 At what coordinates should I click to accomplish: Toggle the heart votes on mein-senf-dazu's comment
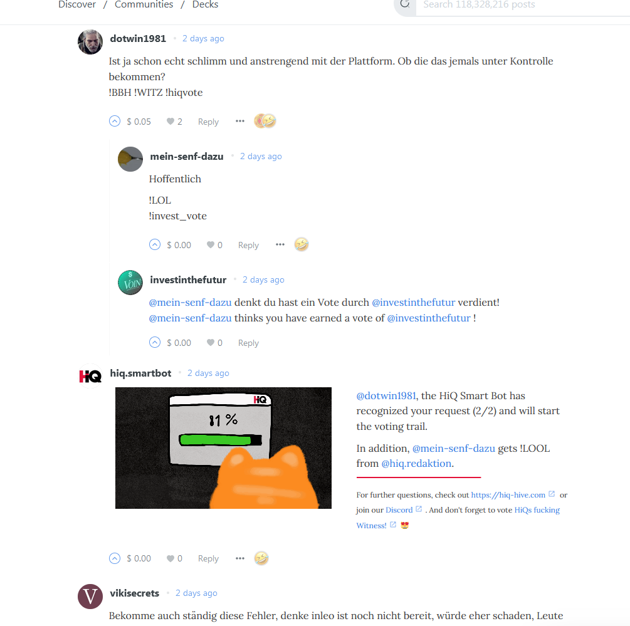coord(214,245)
